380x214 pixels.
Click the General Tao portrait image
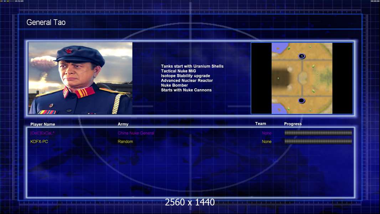pos(81,78)
